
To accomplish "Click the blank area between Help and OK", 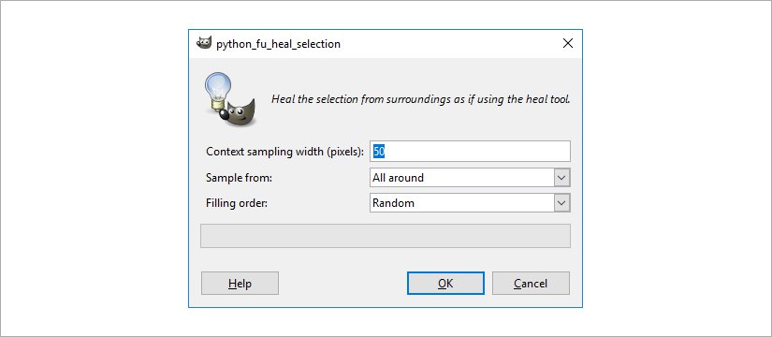I will point(342,284).
